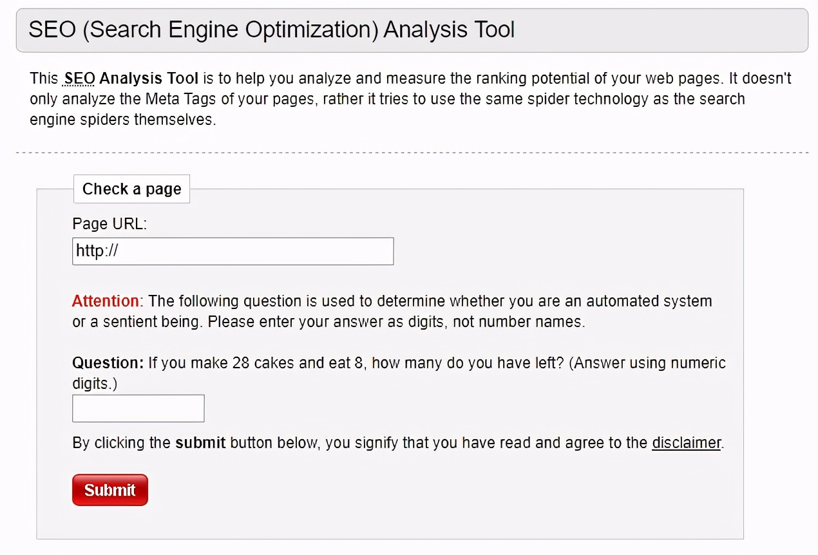
Task: Click the bold "submit" word in agreement sentence
Action: 200,443
